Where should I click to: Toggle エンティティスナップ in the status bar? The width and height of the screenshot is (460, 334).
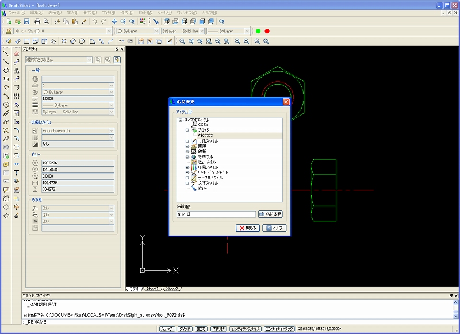click(x=246, y=329)
